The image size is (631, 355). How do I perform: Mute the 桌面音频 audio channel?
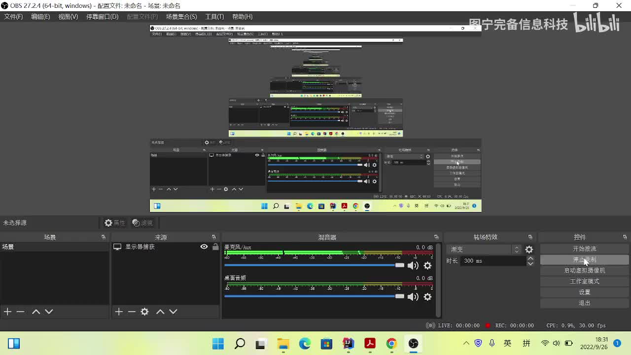coord(413,297)
